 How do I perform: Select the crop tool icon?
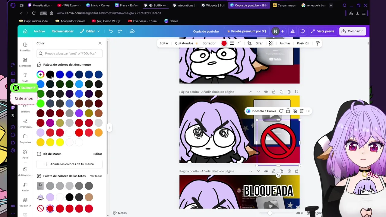(x=249, y=43)
